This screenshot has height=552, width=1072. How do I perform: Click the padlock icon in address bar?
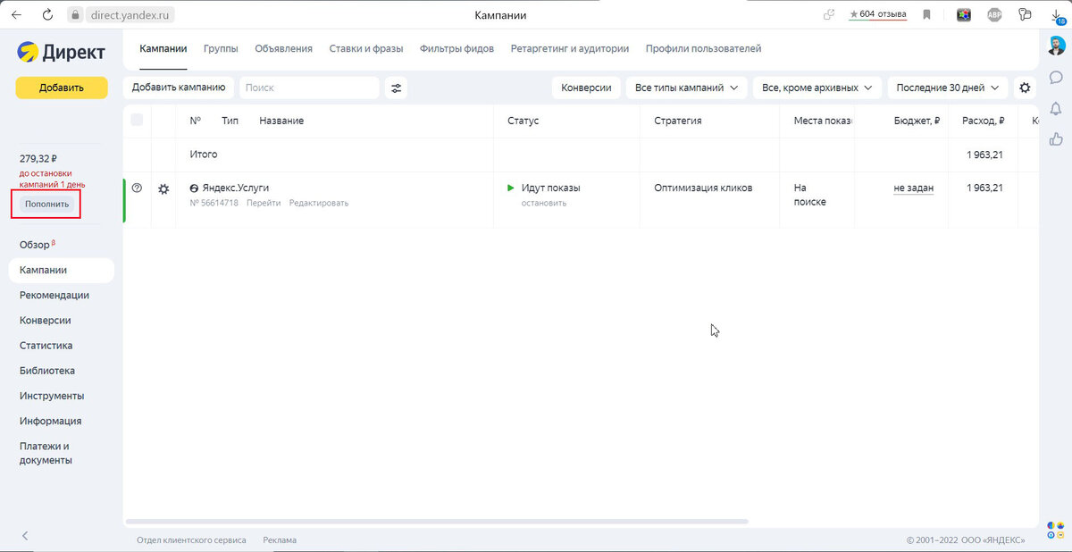[76, 15]
